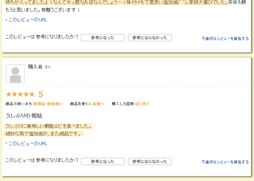254x181 pixels.
Task: Click the orange rating number 5
Action: click(41, 94)
